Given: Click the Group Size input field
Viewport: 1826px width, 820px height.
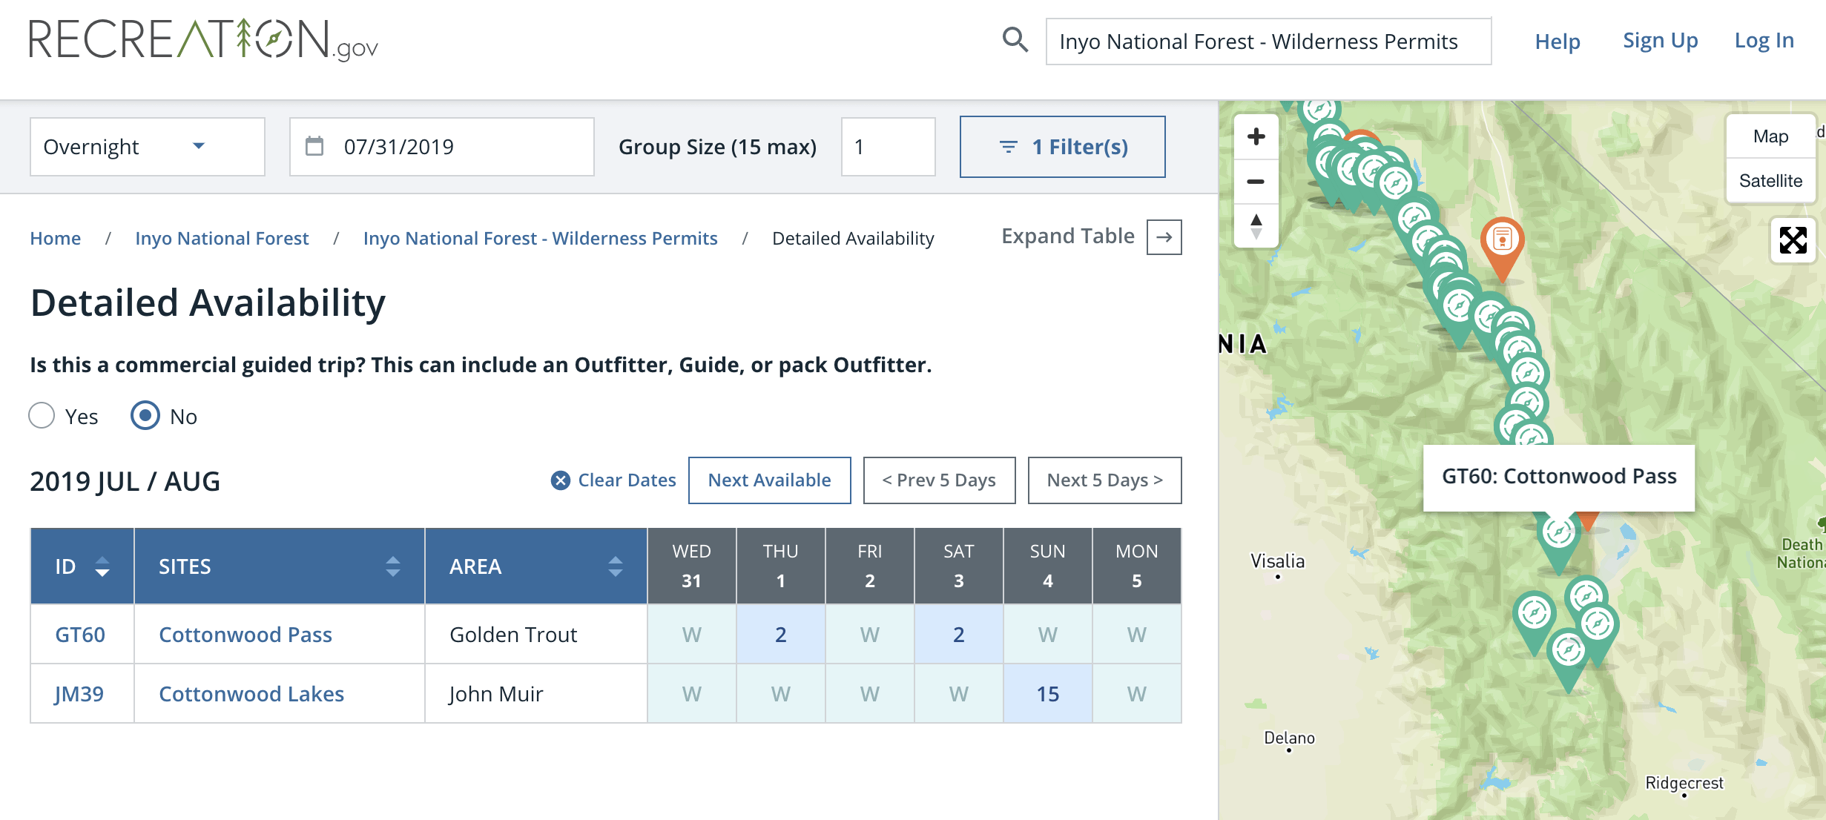Looking at the screenshot, I should pyautogui.click(x=888, y=147).
